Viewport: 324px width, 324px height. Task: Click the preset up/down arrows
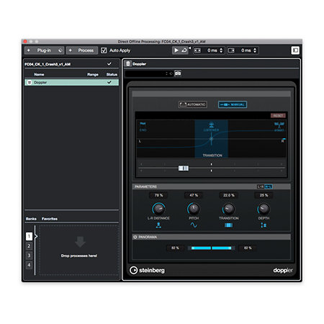[166, 73]
